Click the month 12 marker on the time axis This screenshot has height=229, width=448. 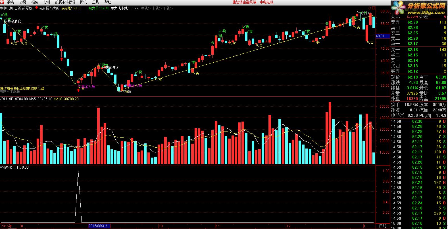288,226
